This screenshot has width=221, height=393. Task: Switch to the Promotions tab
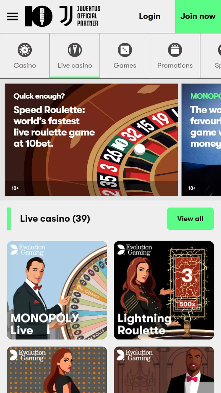coord(175,56)
